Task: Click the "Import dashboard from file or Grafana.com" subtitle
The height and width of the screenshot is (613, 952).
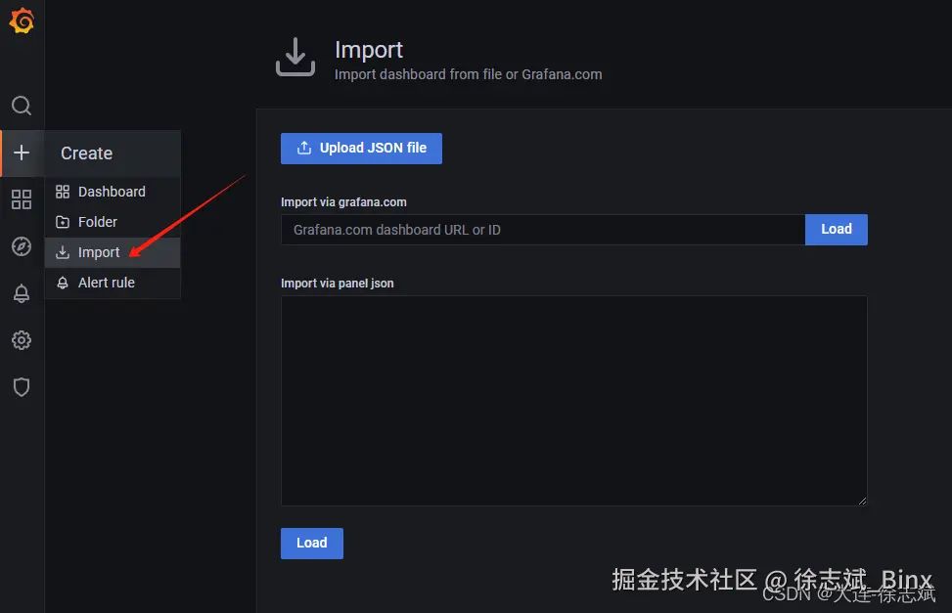Action: pos(468,74)
